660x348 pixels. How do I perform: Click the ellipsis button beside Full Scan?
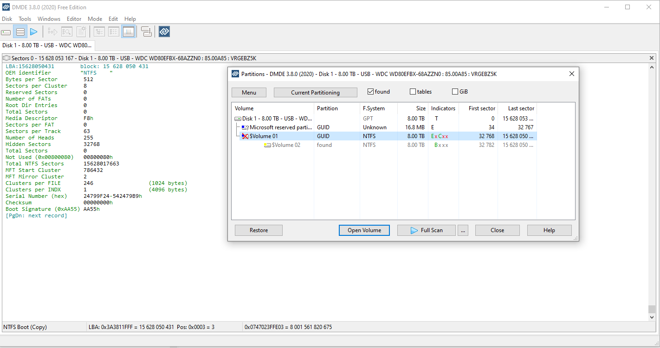click(463, 230)
